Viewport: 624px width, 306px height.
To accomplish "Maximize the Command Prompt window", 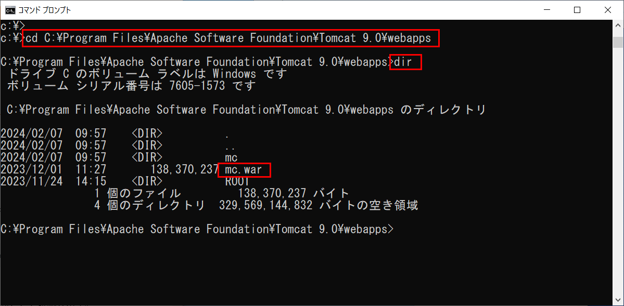I will pos(577,10).
